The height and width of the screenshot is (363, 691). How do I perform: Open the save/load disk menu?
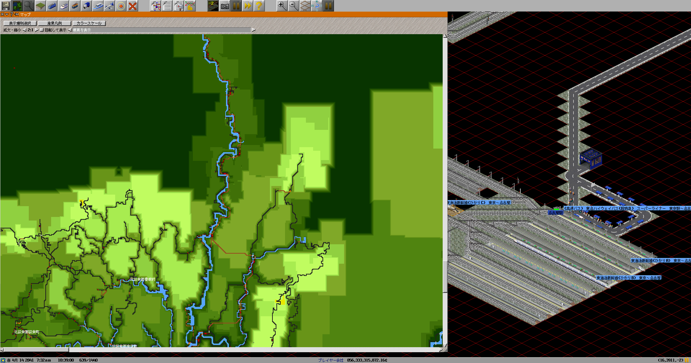(6, 6)
